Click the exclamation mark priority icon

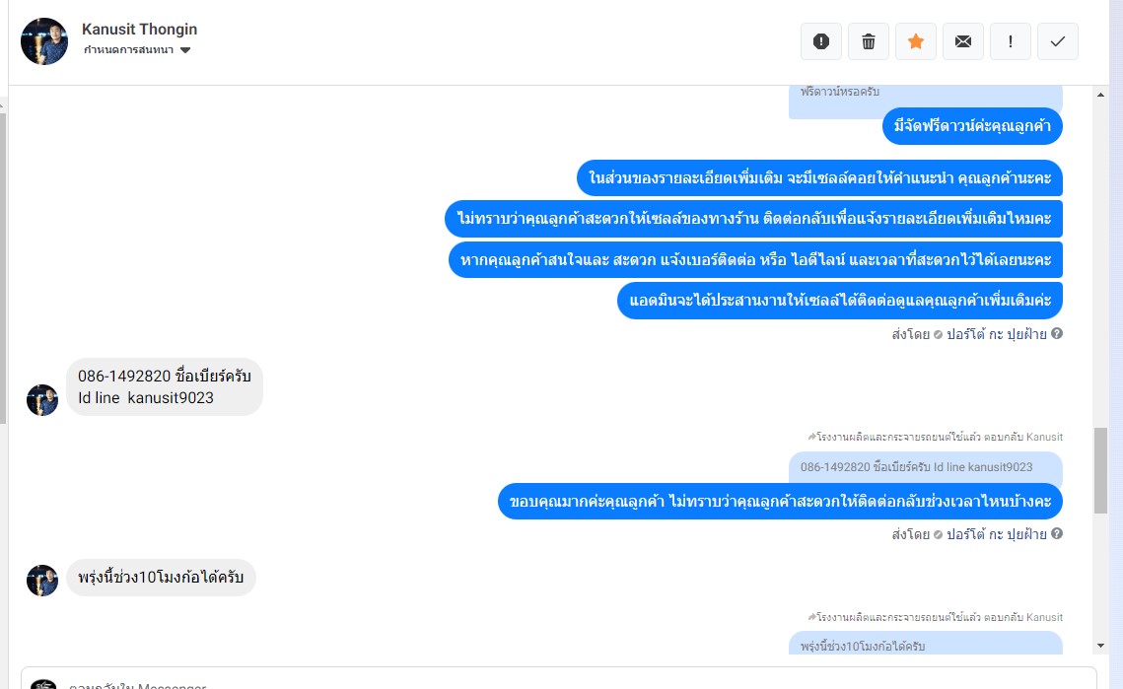tap(1011, 41)
